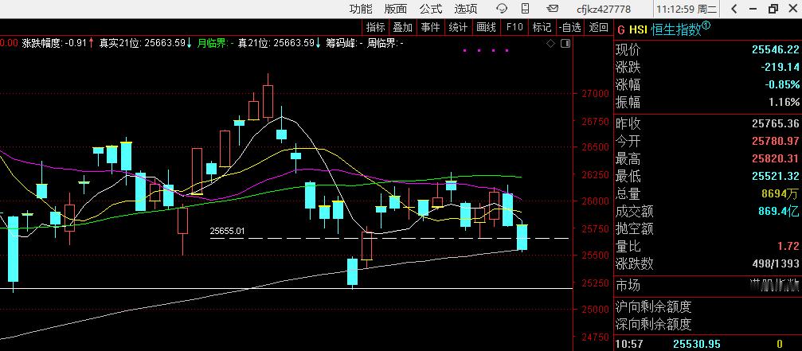Click the 返回 return button
This screenshot has width=802, height=351.
(x=598, y=28)
